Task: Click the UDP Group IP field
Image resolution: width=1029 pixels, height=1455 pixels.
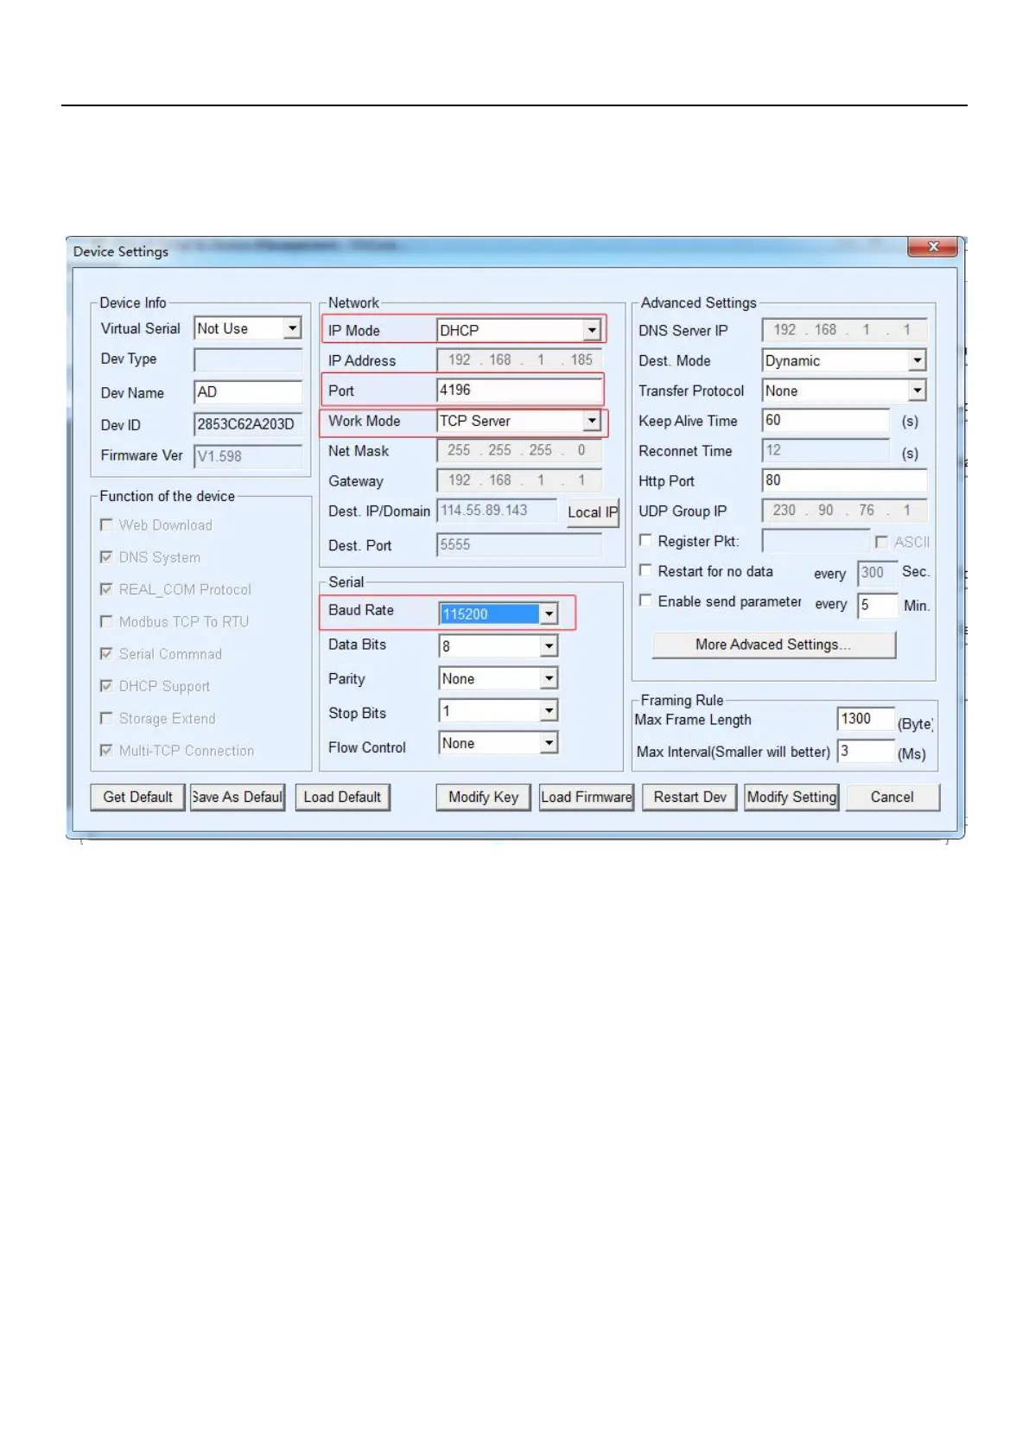Action: (844, 510)
